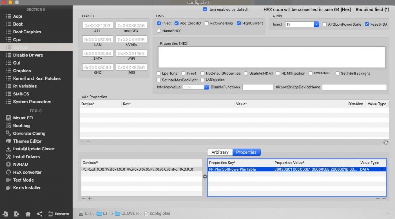Click the import icon in bottom toolbar
Image resolution: width=395 pixels, height=219 pixels.
[5, 214]
